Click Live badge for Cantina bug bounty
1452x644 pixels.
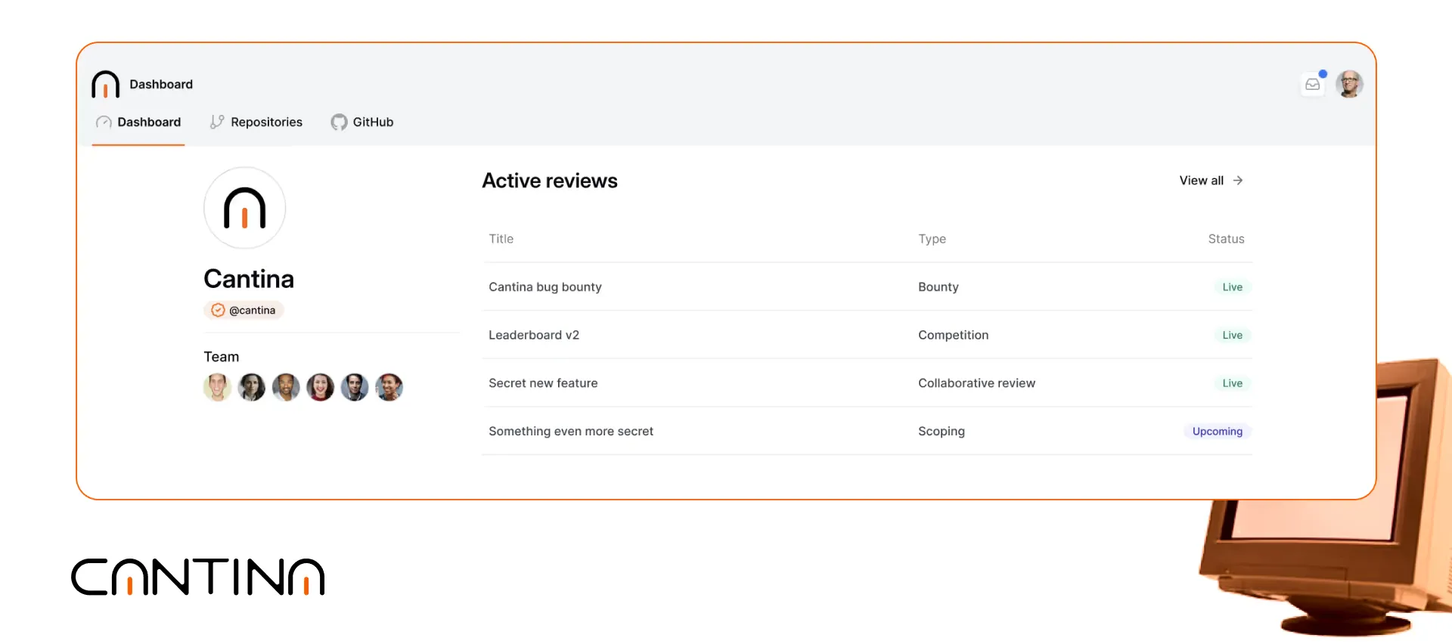coord(1232,287)
